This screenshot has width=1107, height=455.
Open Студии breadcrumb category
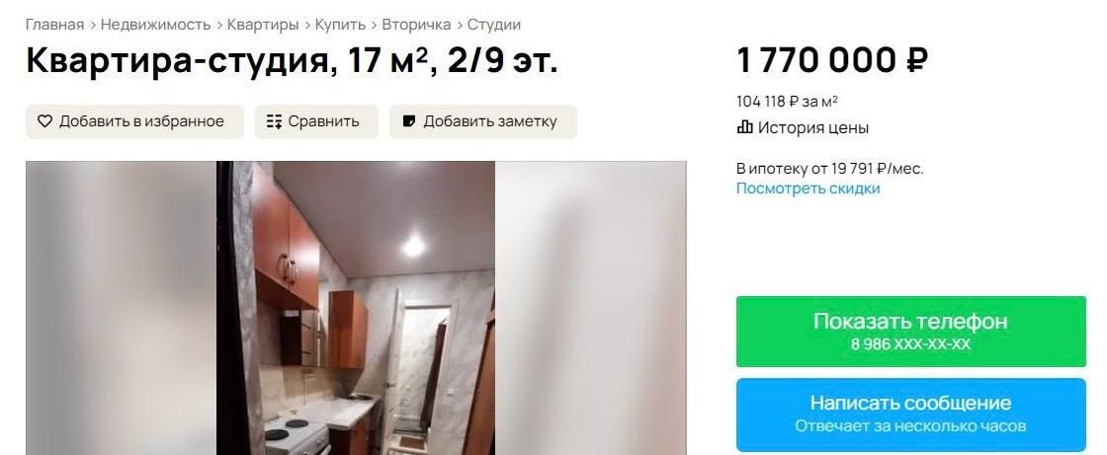coord(494,25)
